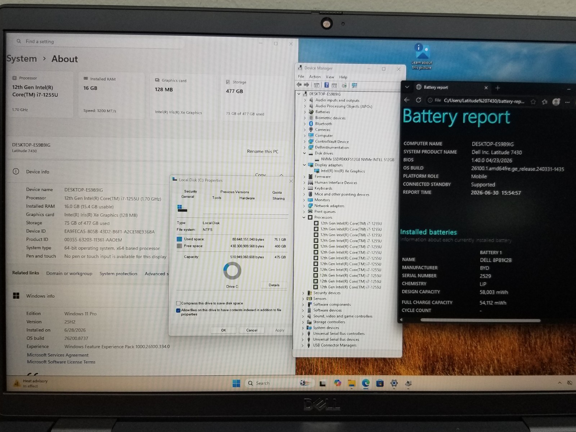
Task: Click OK in Local Disk Properties dialog
Action: click(x=224, y=330)
